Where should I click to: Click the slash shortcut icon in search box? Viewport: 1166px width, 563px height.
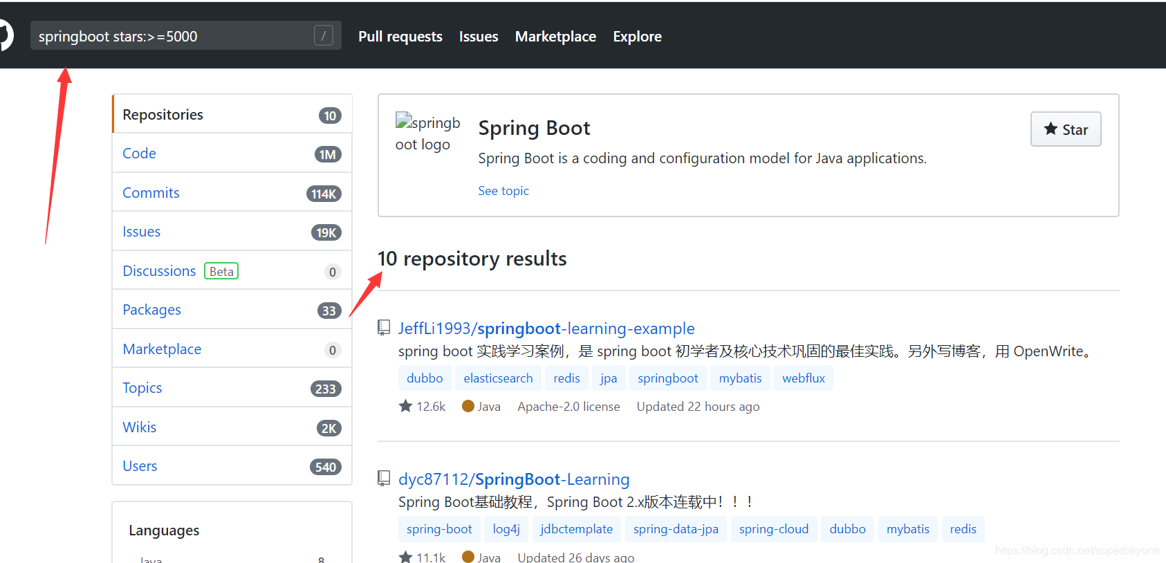323,35
